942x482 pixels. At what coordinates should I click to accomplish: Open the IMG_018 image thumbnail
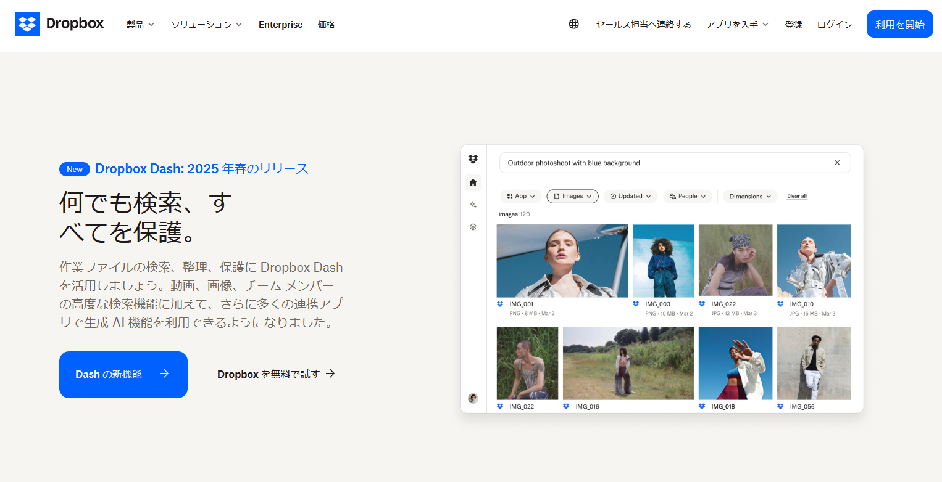tap(735, 362)
